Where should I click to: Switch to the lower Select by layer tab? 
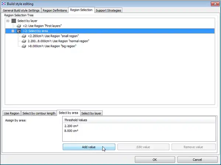pyautogui.click(x=92, y=113)
